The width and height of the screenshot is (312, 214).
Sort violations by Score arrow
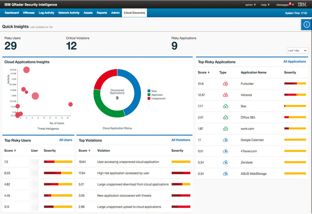(89, 151)
